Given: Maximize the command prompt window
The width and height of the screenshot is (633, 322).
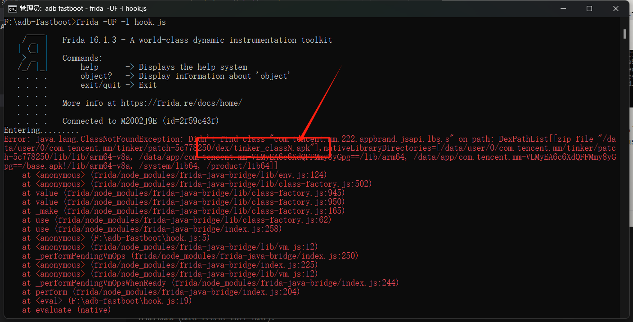Looking at the screenshot, I should point(589,9).
